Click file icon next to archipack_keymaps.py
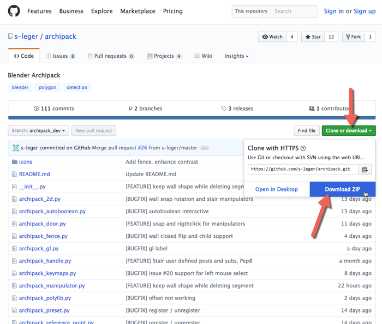This screenshot has width=382, height=324. point(14,273)
